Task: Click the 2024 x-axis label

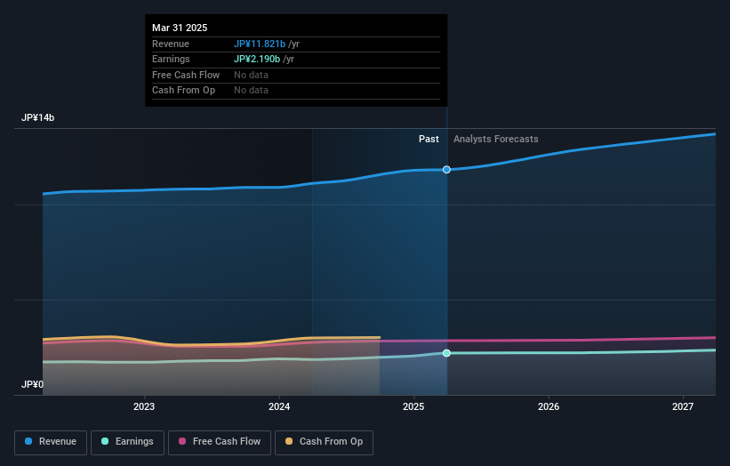Action: point(279,406)
